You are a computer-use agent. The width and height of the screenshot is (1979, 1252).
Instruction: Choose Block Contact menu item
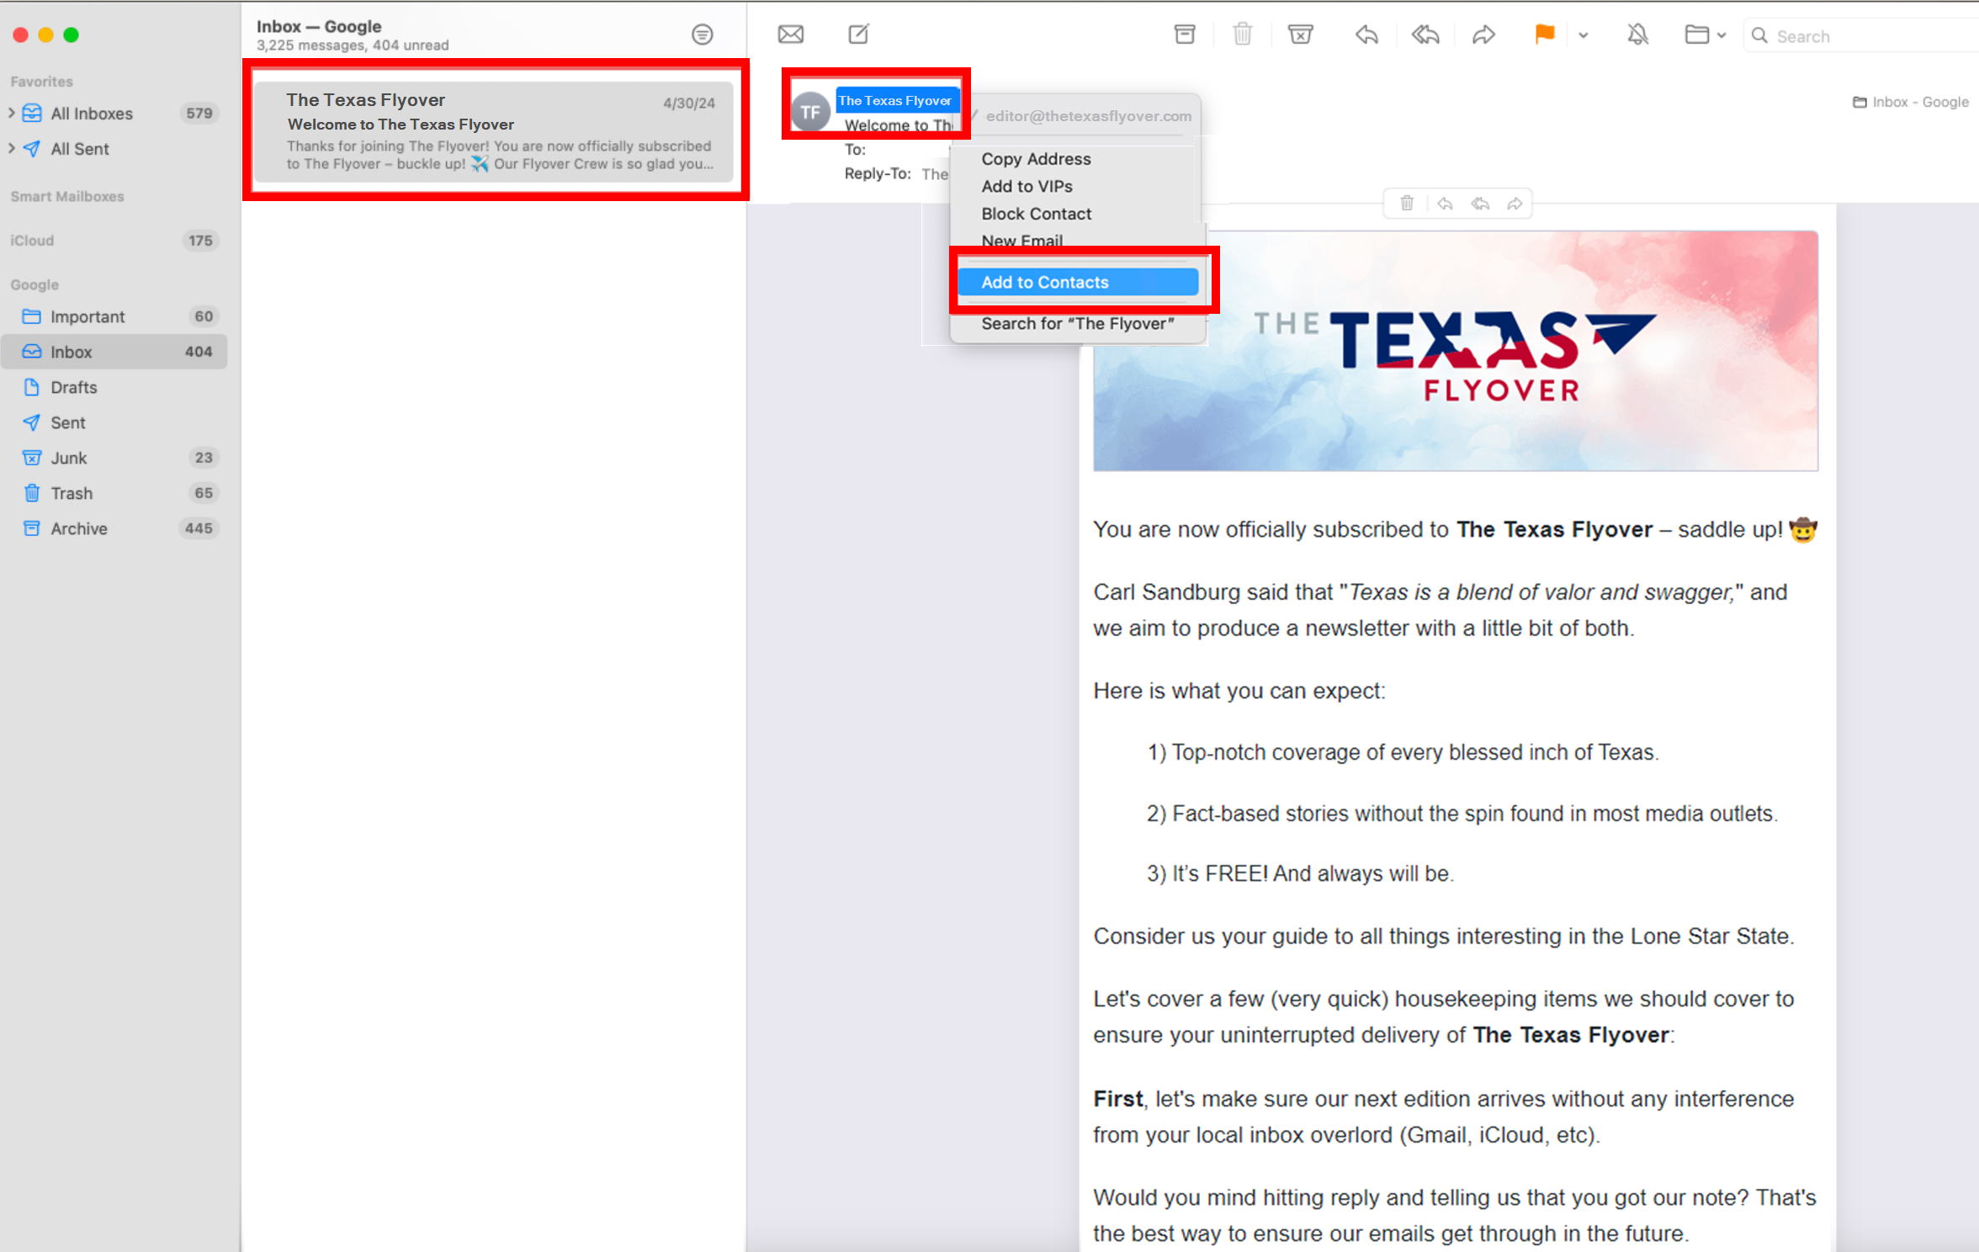[1036, 214]
